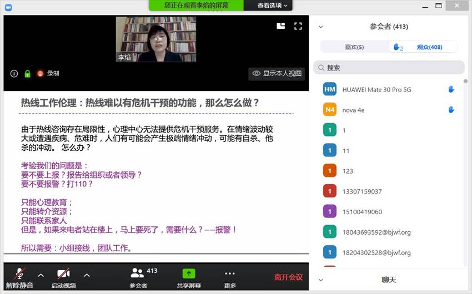The height and width of the screenshot is (294, 472).
Task: Unmute microphone with 解除静音
Action: click(x=19, y=277)
